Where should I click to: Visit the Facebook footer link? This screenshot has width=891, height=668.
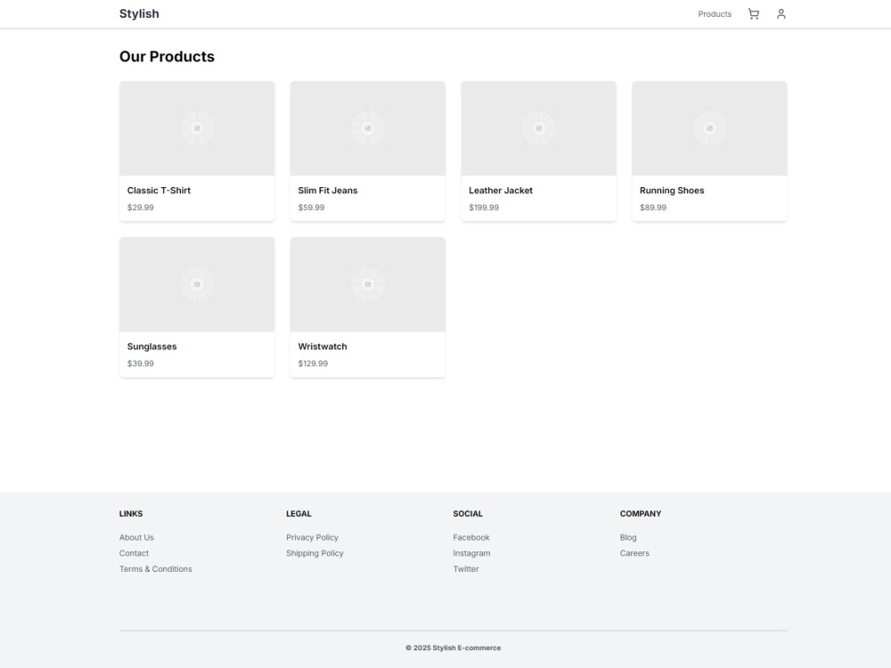(471, 537)
